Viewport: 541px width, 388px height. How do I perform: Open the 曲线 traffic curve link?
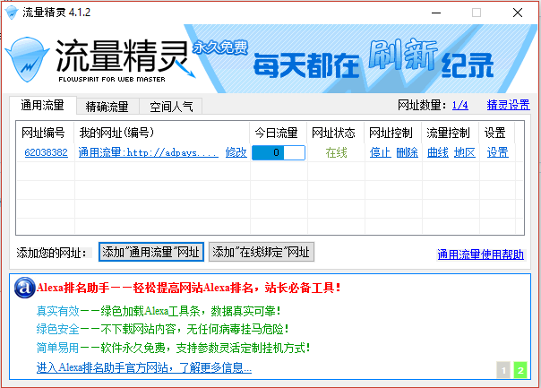[x=437, y=152]
